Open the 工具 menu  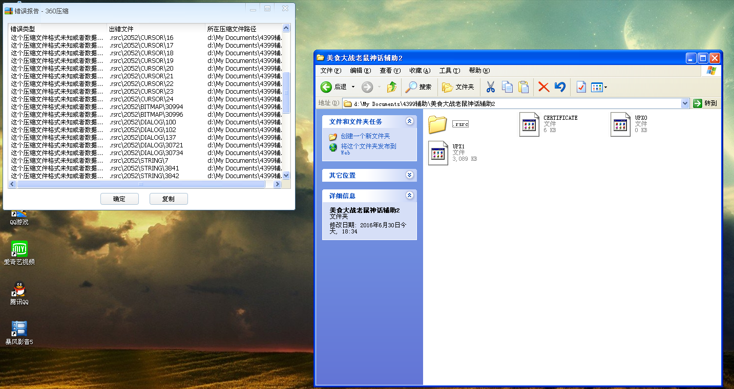click(x=449, y=70)
